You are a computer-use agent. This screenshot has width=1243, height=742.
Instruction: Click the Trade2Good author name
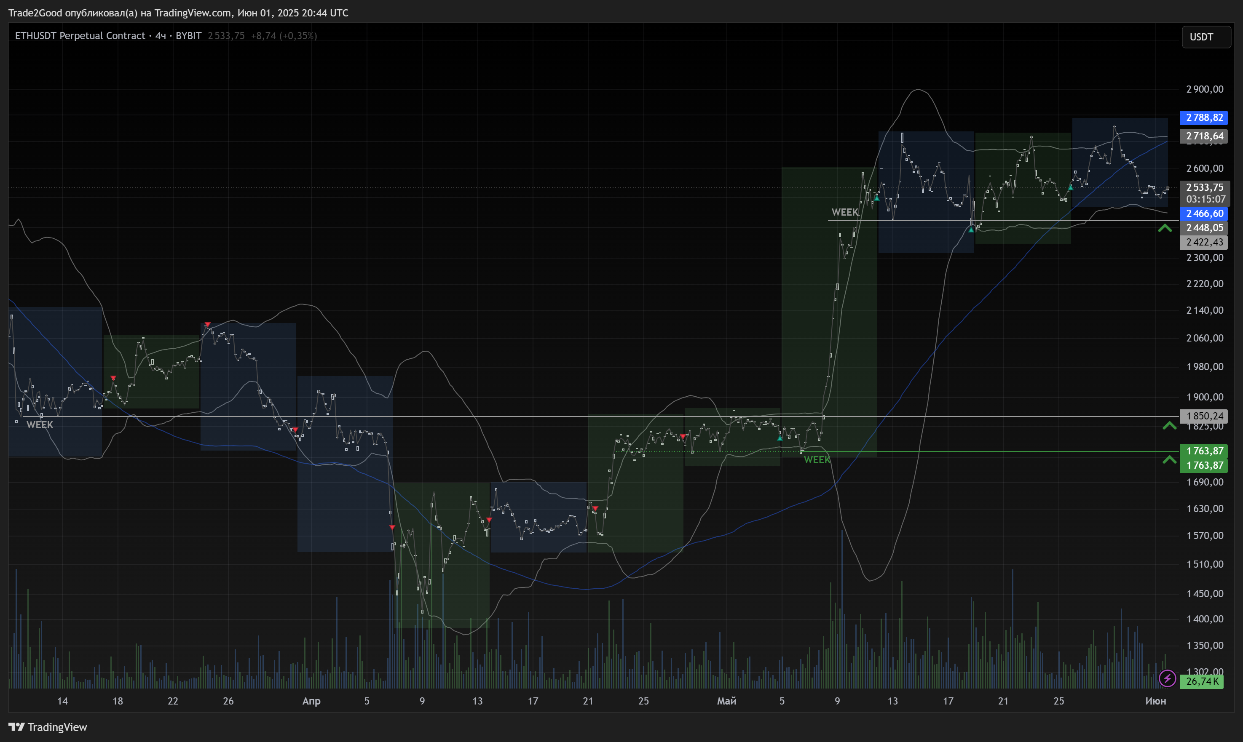coord(35,13)
